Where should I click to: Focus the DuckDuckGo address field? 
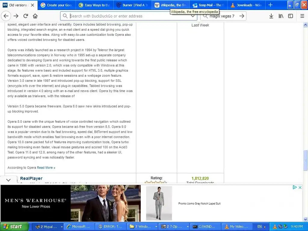click(129, 16)
